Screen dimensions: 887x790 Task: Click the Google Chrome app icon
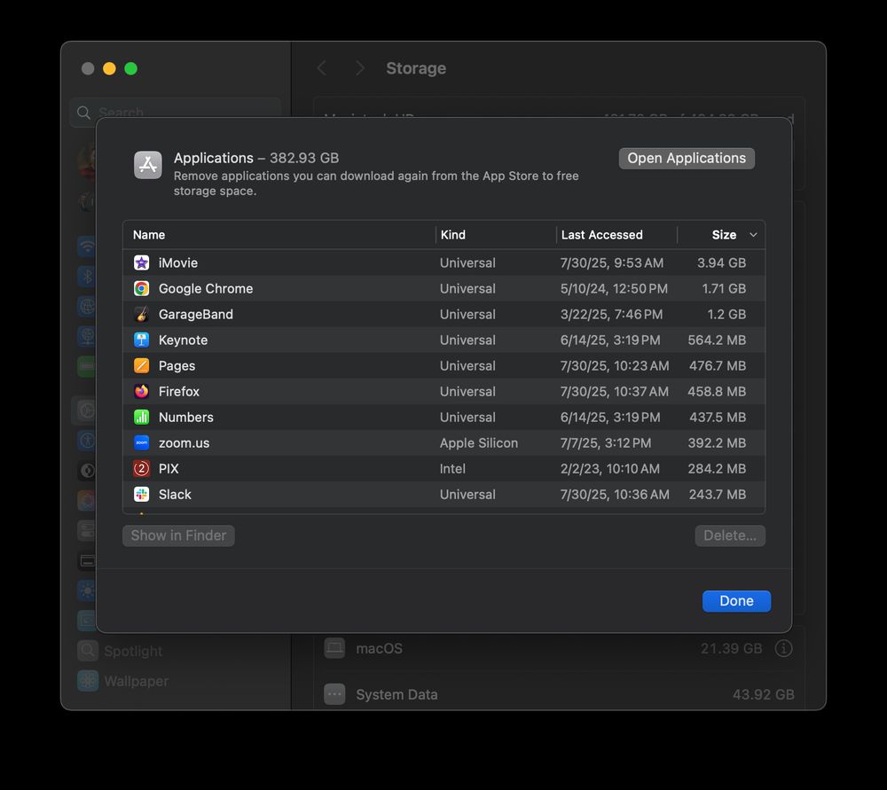click(141, 288)
